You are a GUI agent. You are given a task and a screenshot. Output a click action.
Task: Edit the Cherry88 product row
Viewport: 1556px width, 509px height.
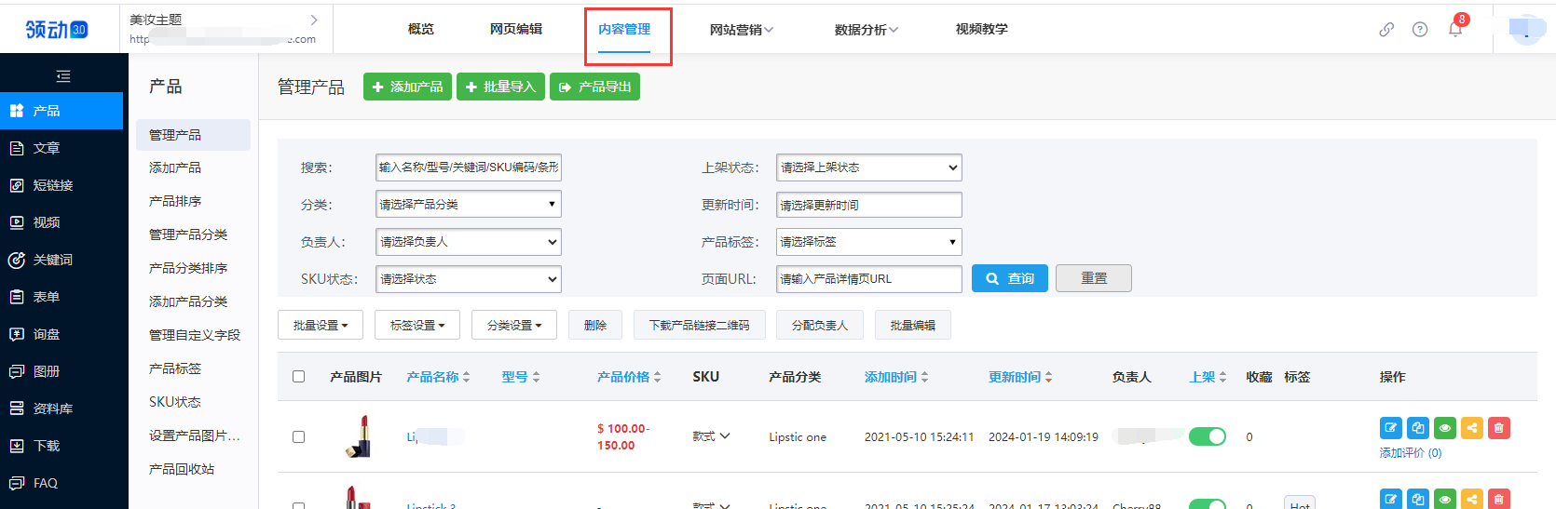[x=1391, y=499]
